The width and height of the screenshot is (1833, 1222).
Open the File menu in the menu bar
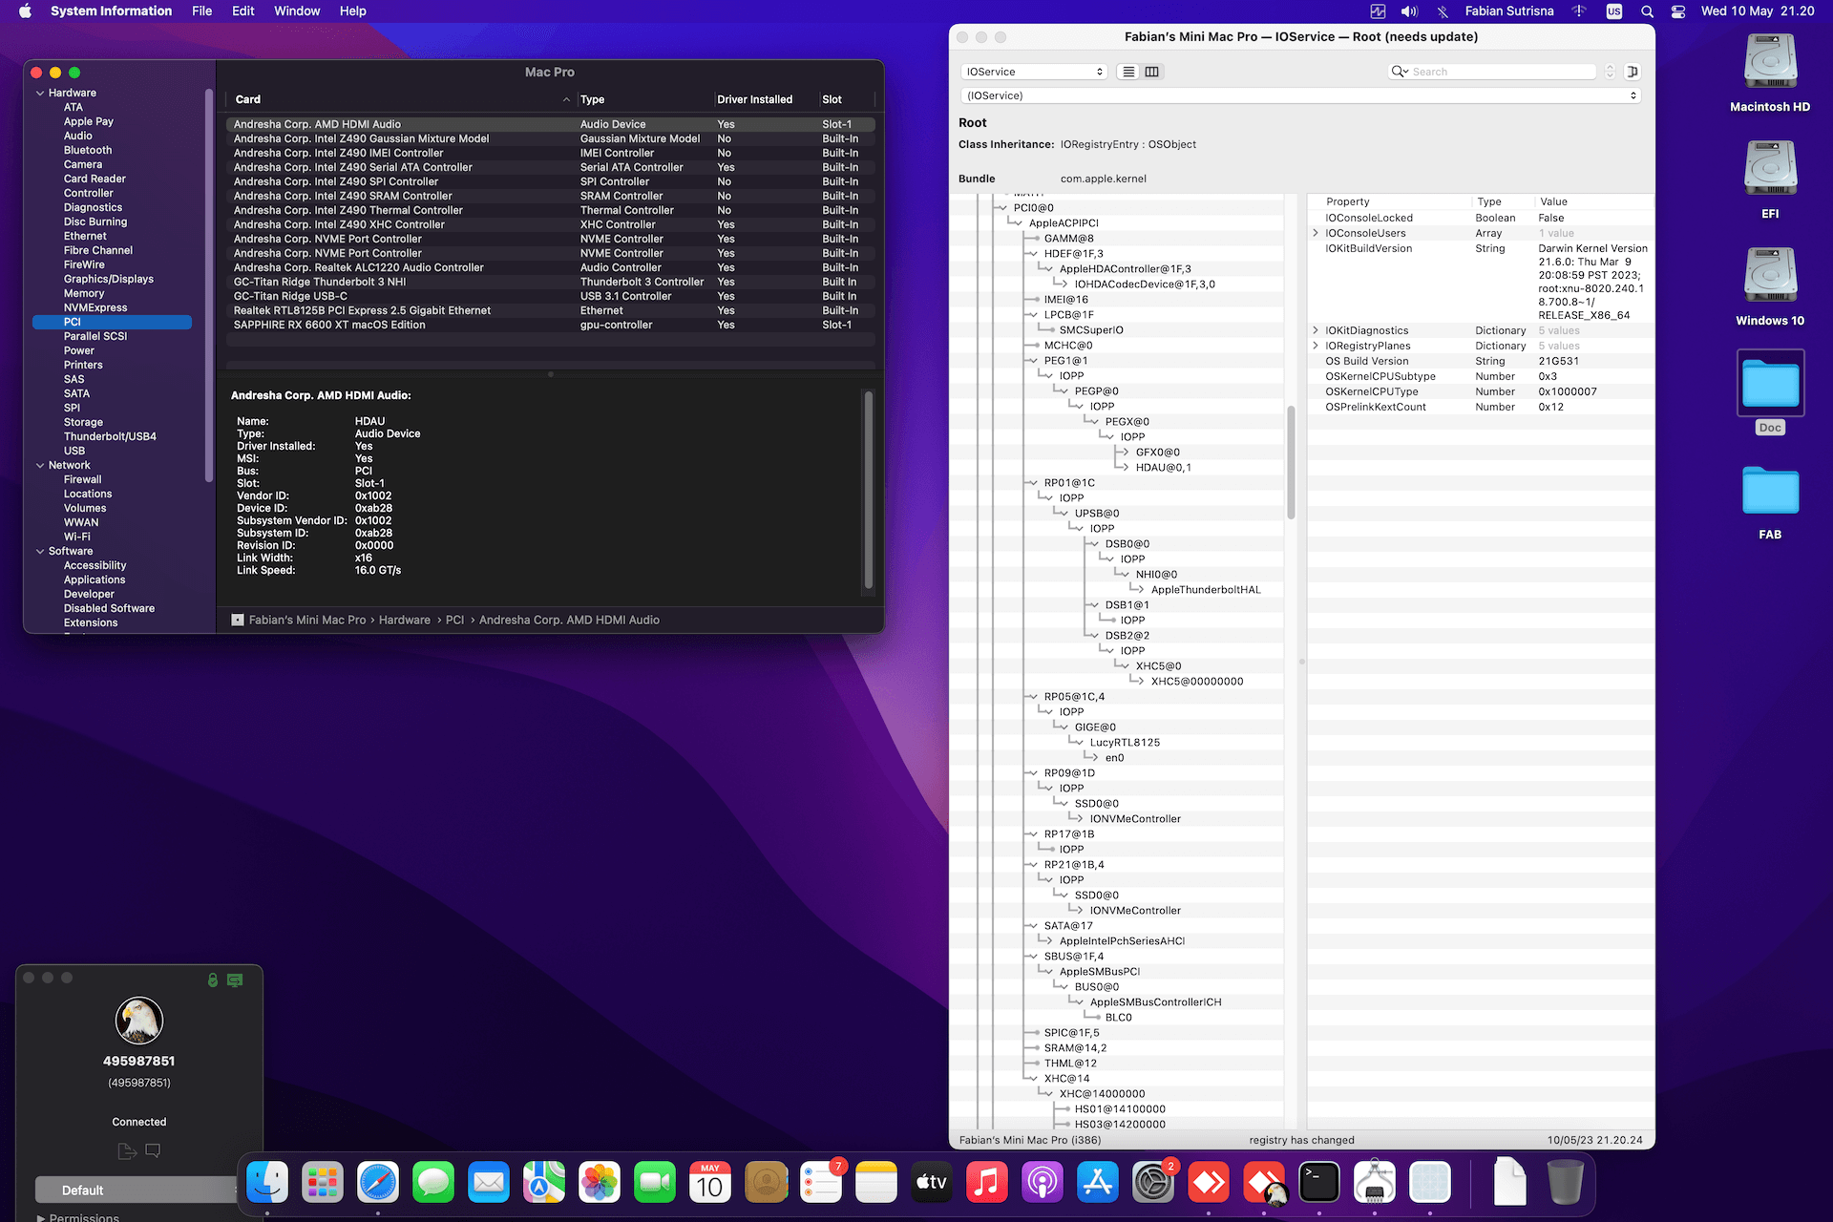(x=201, y=11)
